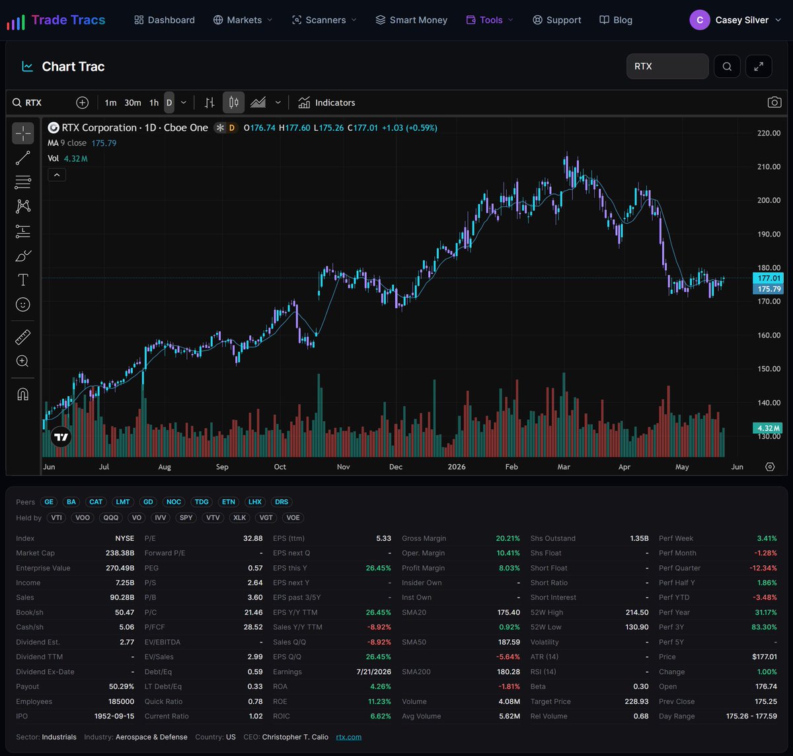Select the brush drawing tool
This screenshot has width=793, height=756.
click(23, 256)
